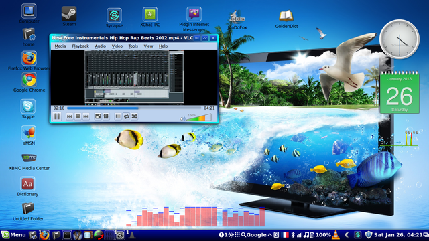Open the music note tray indicator
Viewport: 429px width, 241px height.
306,235
